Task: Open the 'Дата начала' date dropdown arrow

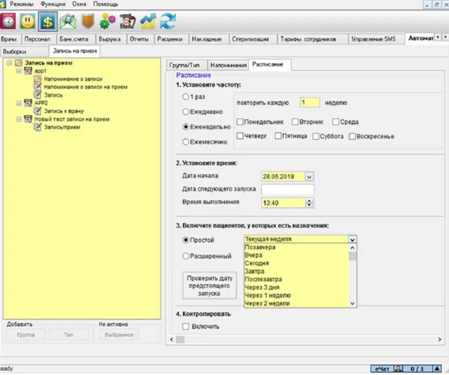Action: point(309,177)
